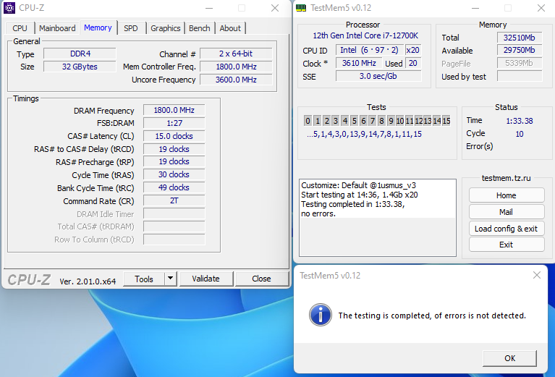Image resolution: width=555 pixels, height=377 pixels.
Task: Select test box number 6
Action: click(363, 121)
